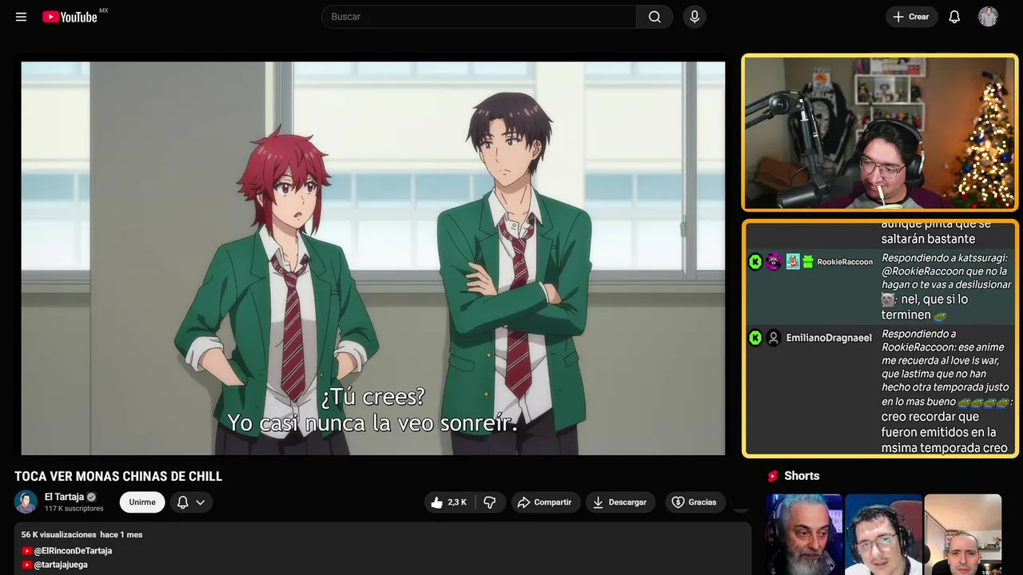1023x575 pixels.
Task: Click green Kick badge beside EmilianoDragnaeel
Action: [x=755, y=338]
